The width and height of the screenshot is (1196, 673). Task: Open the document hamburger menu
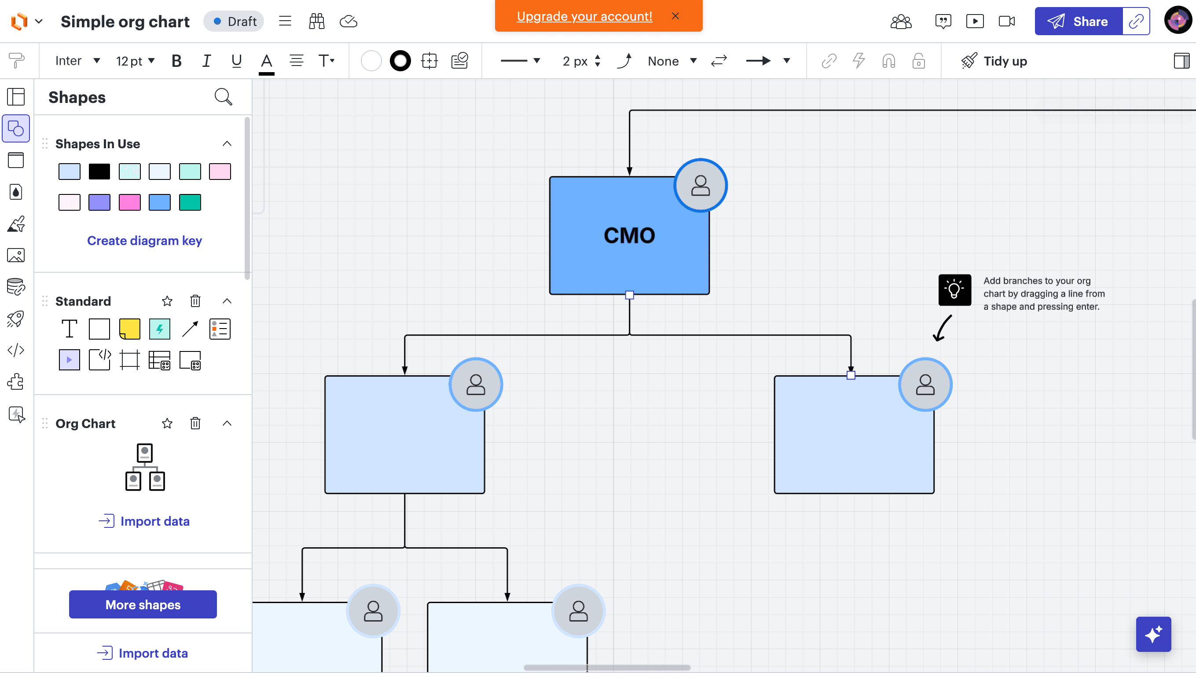pos(285,21)
